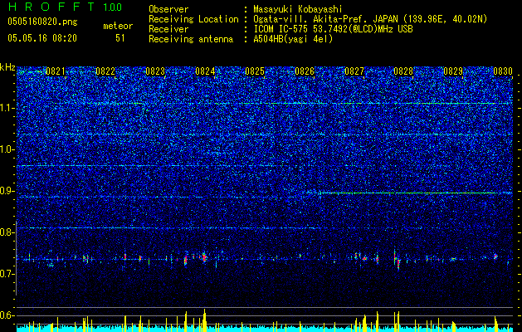Image resolution: width=522 pixels, height=332 pixels.
Task: Click the 0826 time marker
Action: coord(305,71)
